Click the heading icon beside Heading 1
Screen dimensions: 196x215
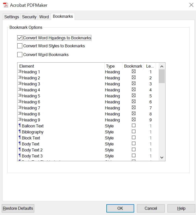(x=20, y=71)
